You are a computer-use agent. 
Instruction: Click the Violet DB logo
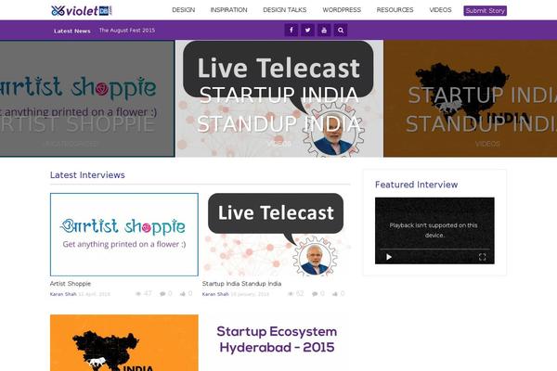point(82,10)
